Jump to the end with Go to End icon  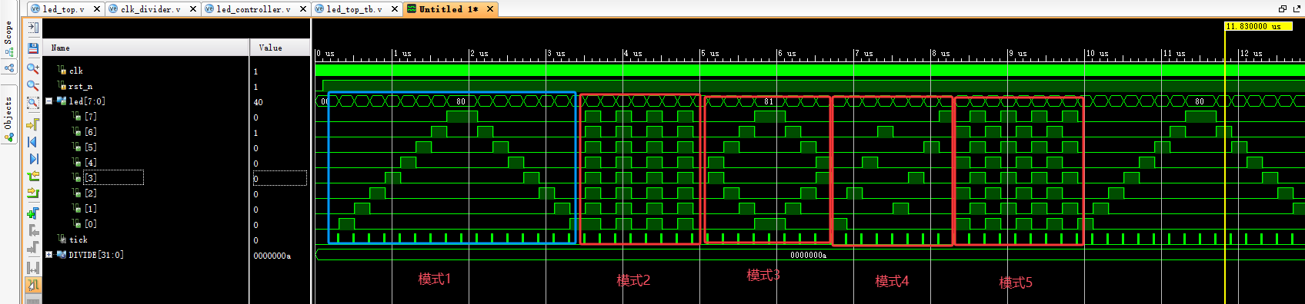33,159
